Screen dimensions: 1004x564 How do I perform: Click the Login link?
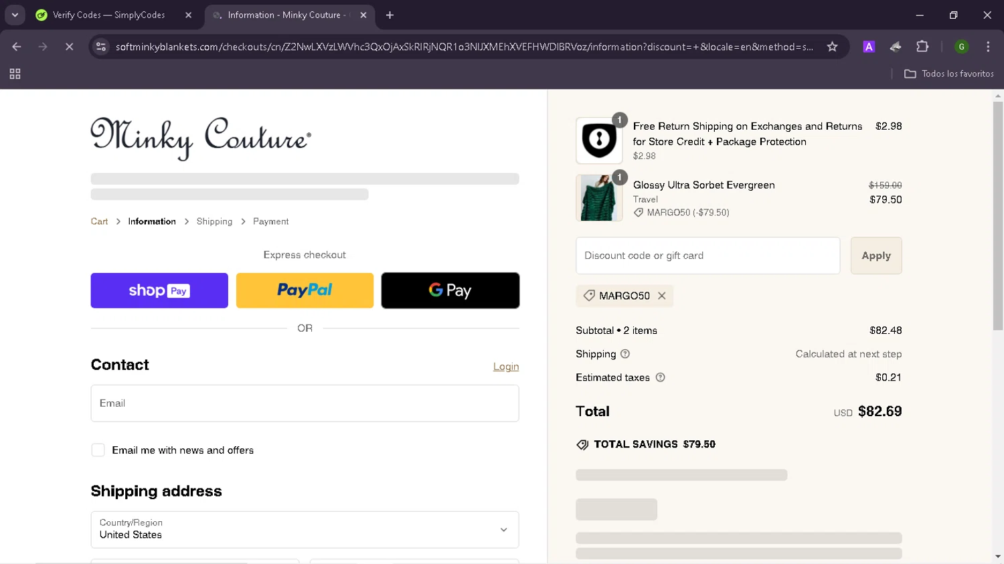[506, 367]
